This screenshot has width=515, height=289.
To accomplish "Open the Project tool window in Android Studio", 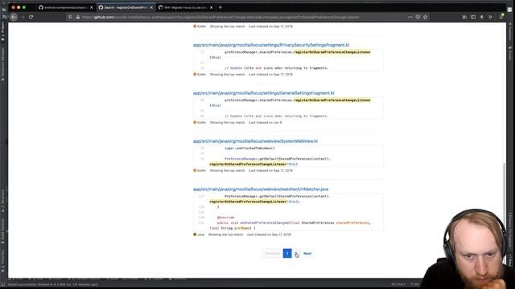I will 3,31.
